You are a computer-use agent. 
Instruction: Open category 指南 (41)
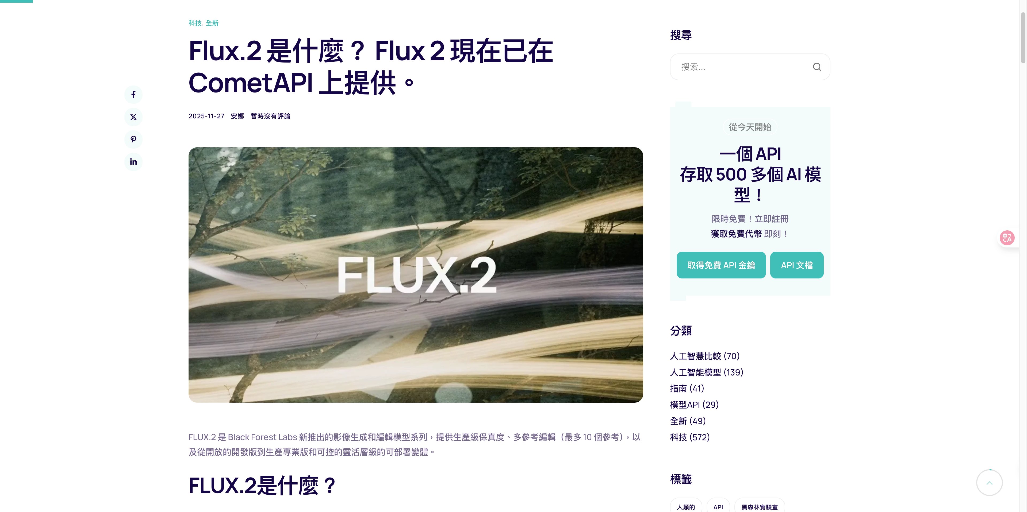687,389
